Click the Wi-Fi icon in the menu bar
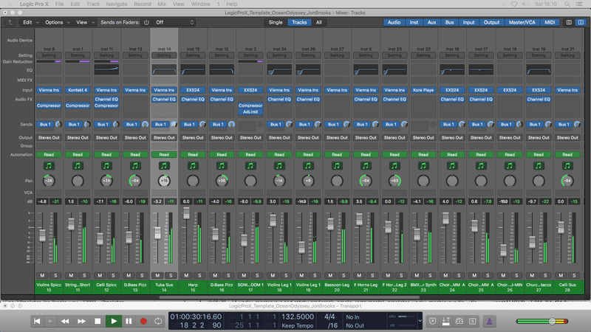591x332 pixels. tap(514, 4)
